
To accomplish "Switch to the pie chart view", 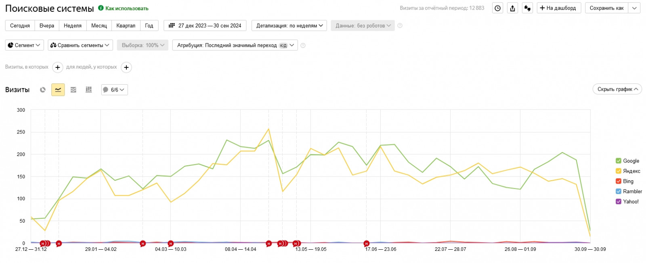I will tap(43, 90).
